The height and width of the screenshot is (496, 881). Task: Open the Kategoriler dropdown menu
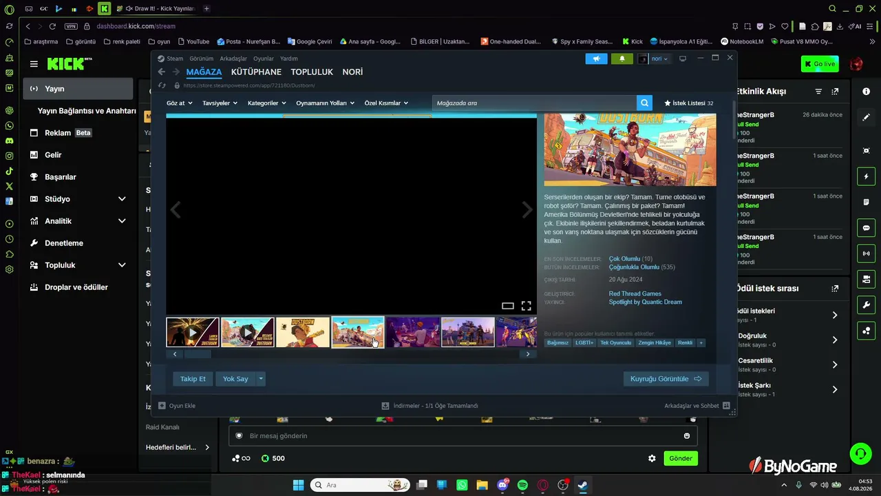click(266, 103)
